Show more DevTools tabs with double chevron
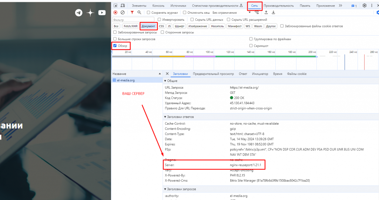Image resolution: width=379 pixels, height=200 pixels. (341, 6)
